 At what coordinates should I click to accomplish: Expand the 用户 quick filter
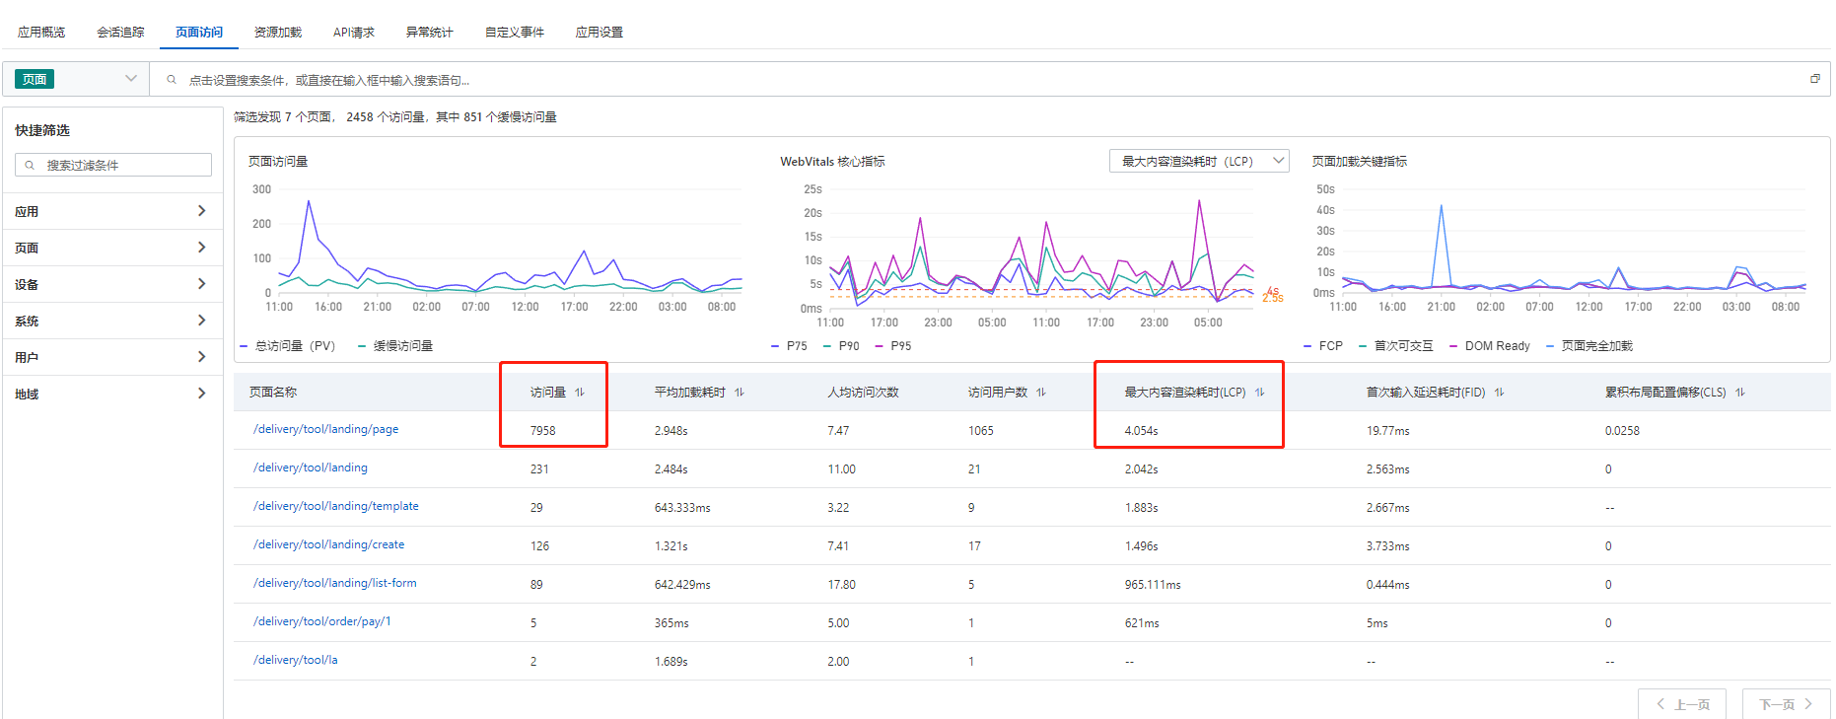(x=110, y=357)
